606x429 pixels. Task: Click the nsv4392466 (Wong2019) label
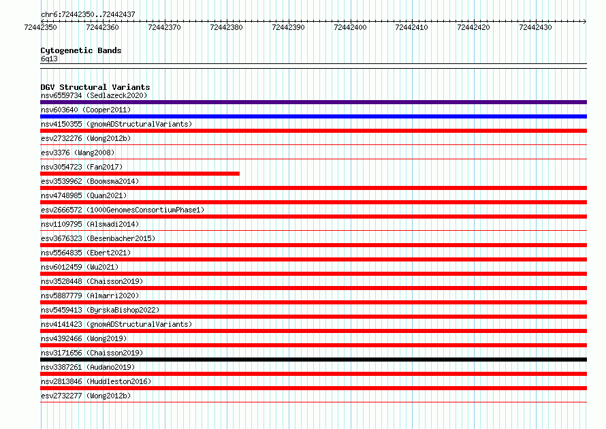click(x=84, y=338)
